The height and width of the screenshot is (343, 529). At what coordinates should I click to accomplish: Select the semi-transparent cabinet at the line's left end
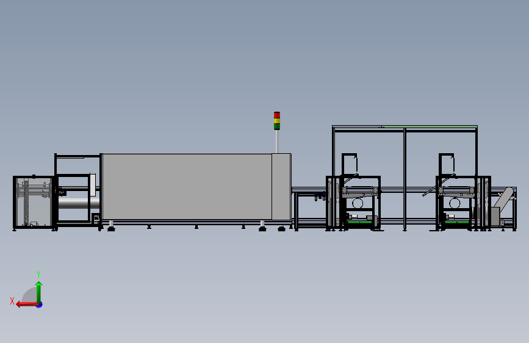pyautogui.click(x=33, y=202)
